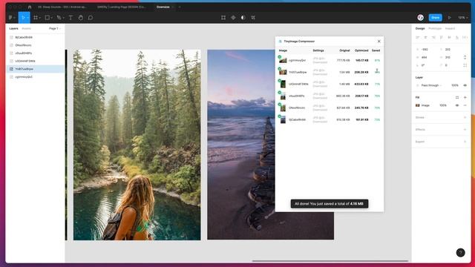Click the Crop image icon
475x267 pixels.
(x=253, y=18)
